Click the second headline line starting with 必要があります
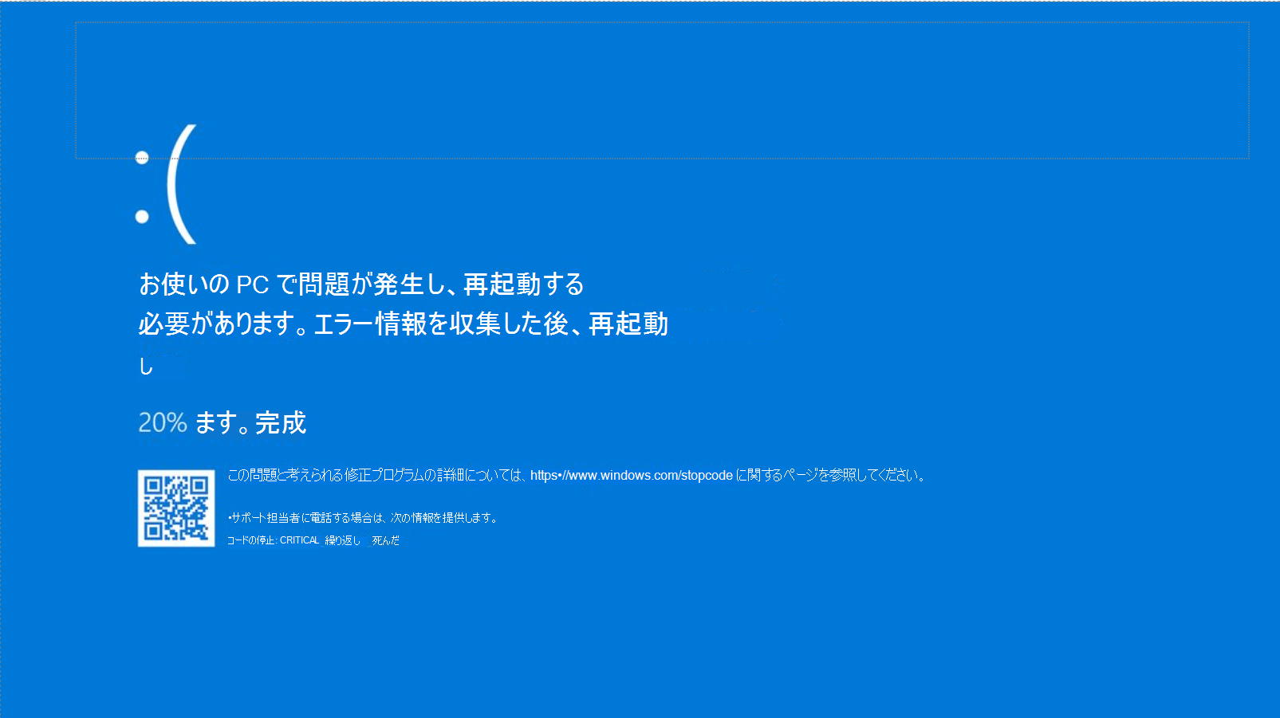This screenshot has width=1280, height=718. point(403,324)
